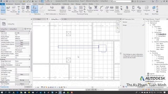Click the Settings button in Fabrication Parts
The image size is (168, 94).
coord(141,87)
